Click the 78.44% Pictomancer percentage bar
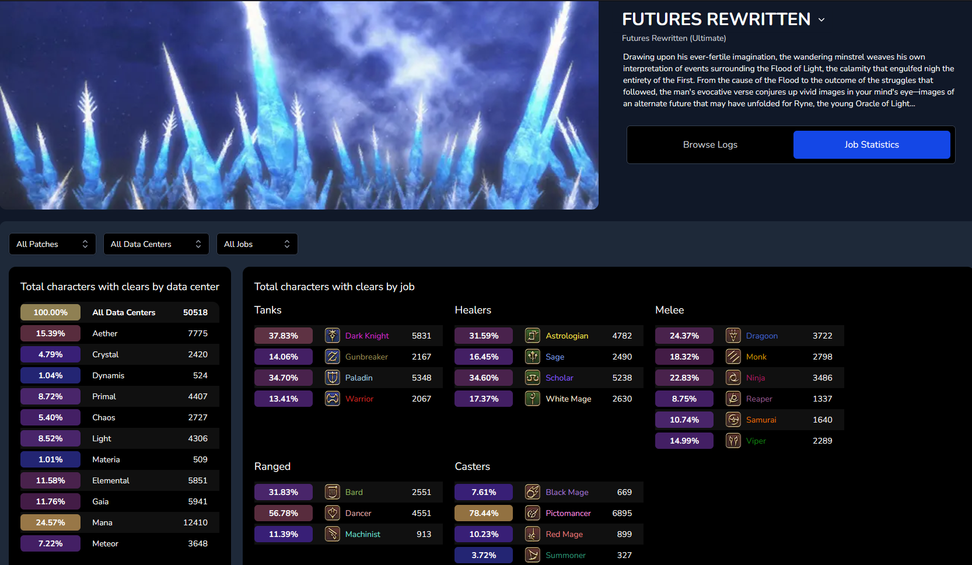This screenshot has width=972, height=565. [x=484, y=513]
